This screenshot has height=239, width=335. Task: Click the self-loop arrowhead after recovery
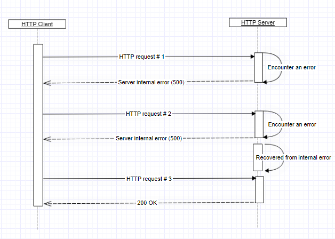pyautogui.click(x=267, y=170)
